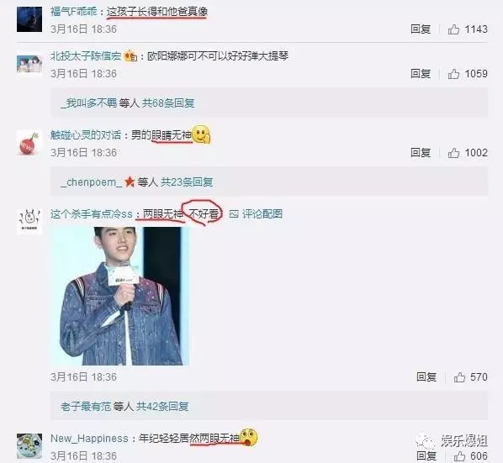Open username 北投太子陈信宏 profile

coord(86,56)
